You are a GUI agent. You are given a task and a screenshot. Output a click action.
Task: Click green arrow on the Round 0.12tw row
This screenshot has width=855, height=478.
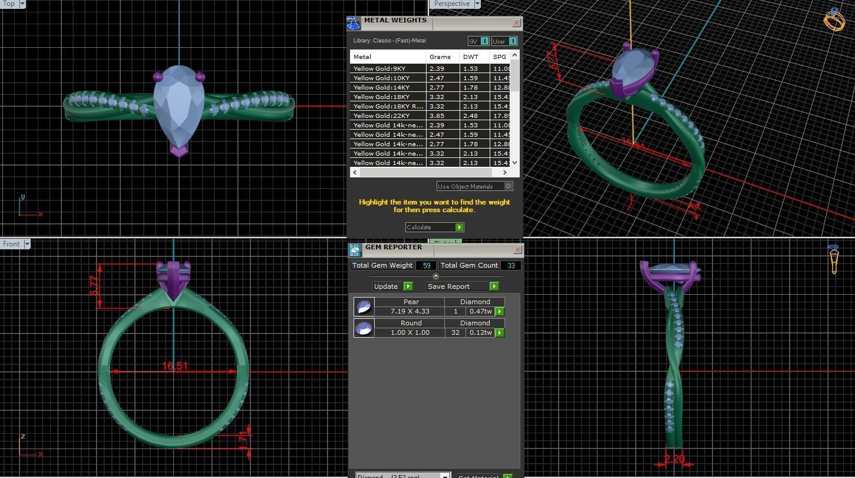pyautogui.click(x=500, y=333)
